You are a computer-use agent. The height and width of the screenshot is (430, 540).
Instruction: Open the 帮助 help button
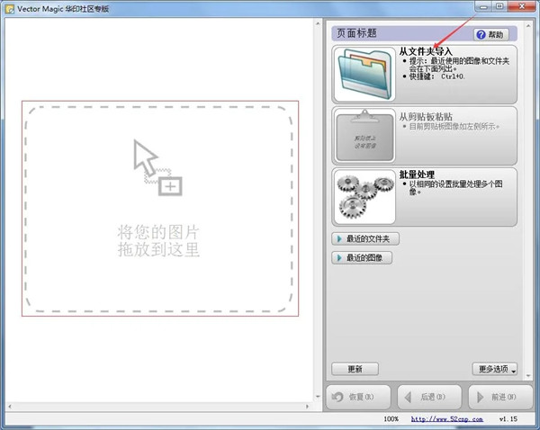coord(491,34)
